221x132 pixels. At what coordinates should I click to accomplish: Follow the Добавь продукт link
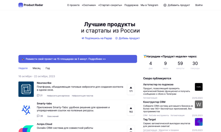tap(129, 38)
